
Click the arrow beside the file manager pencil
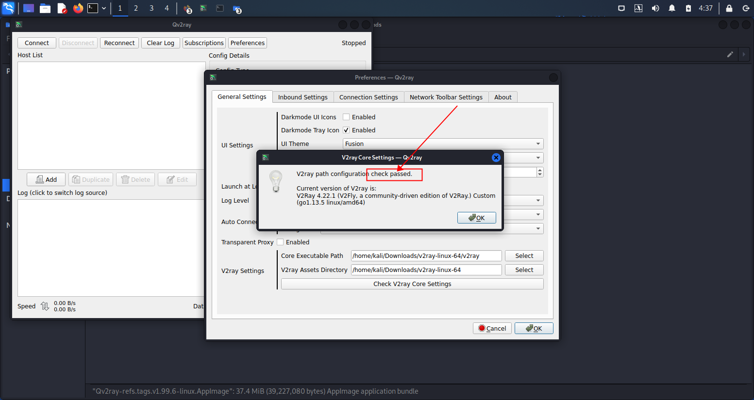(744, 54)
